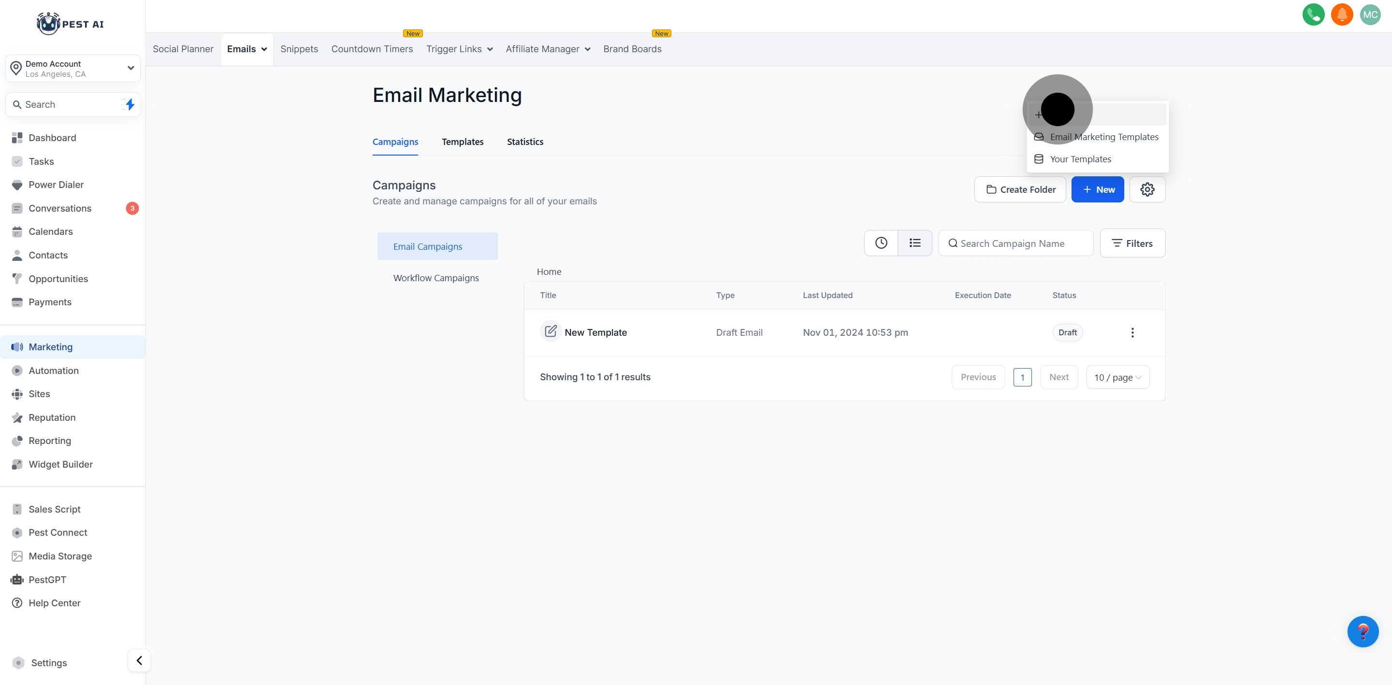Image resolution: width=1392 pixels, height=685 pixels.
Task: Open the blue help question bubble
Action: [1363, 631]
